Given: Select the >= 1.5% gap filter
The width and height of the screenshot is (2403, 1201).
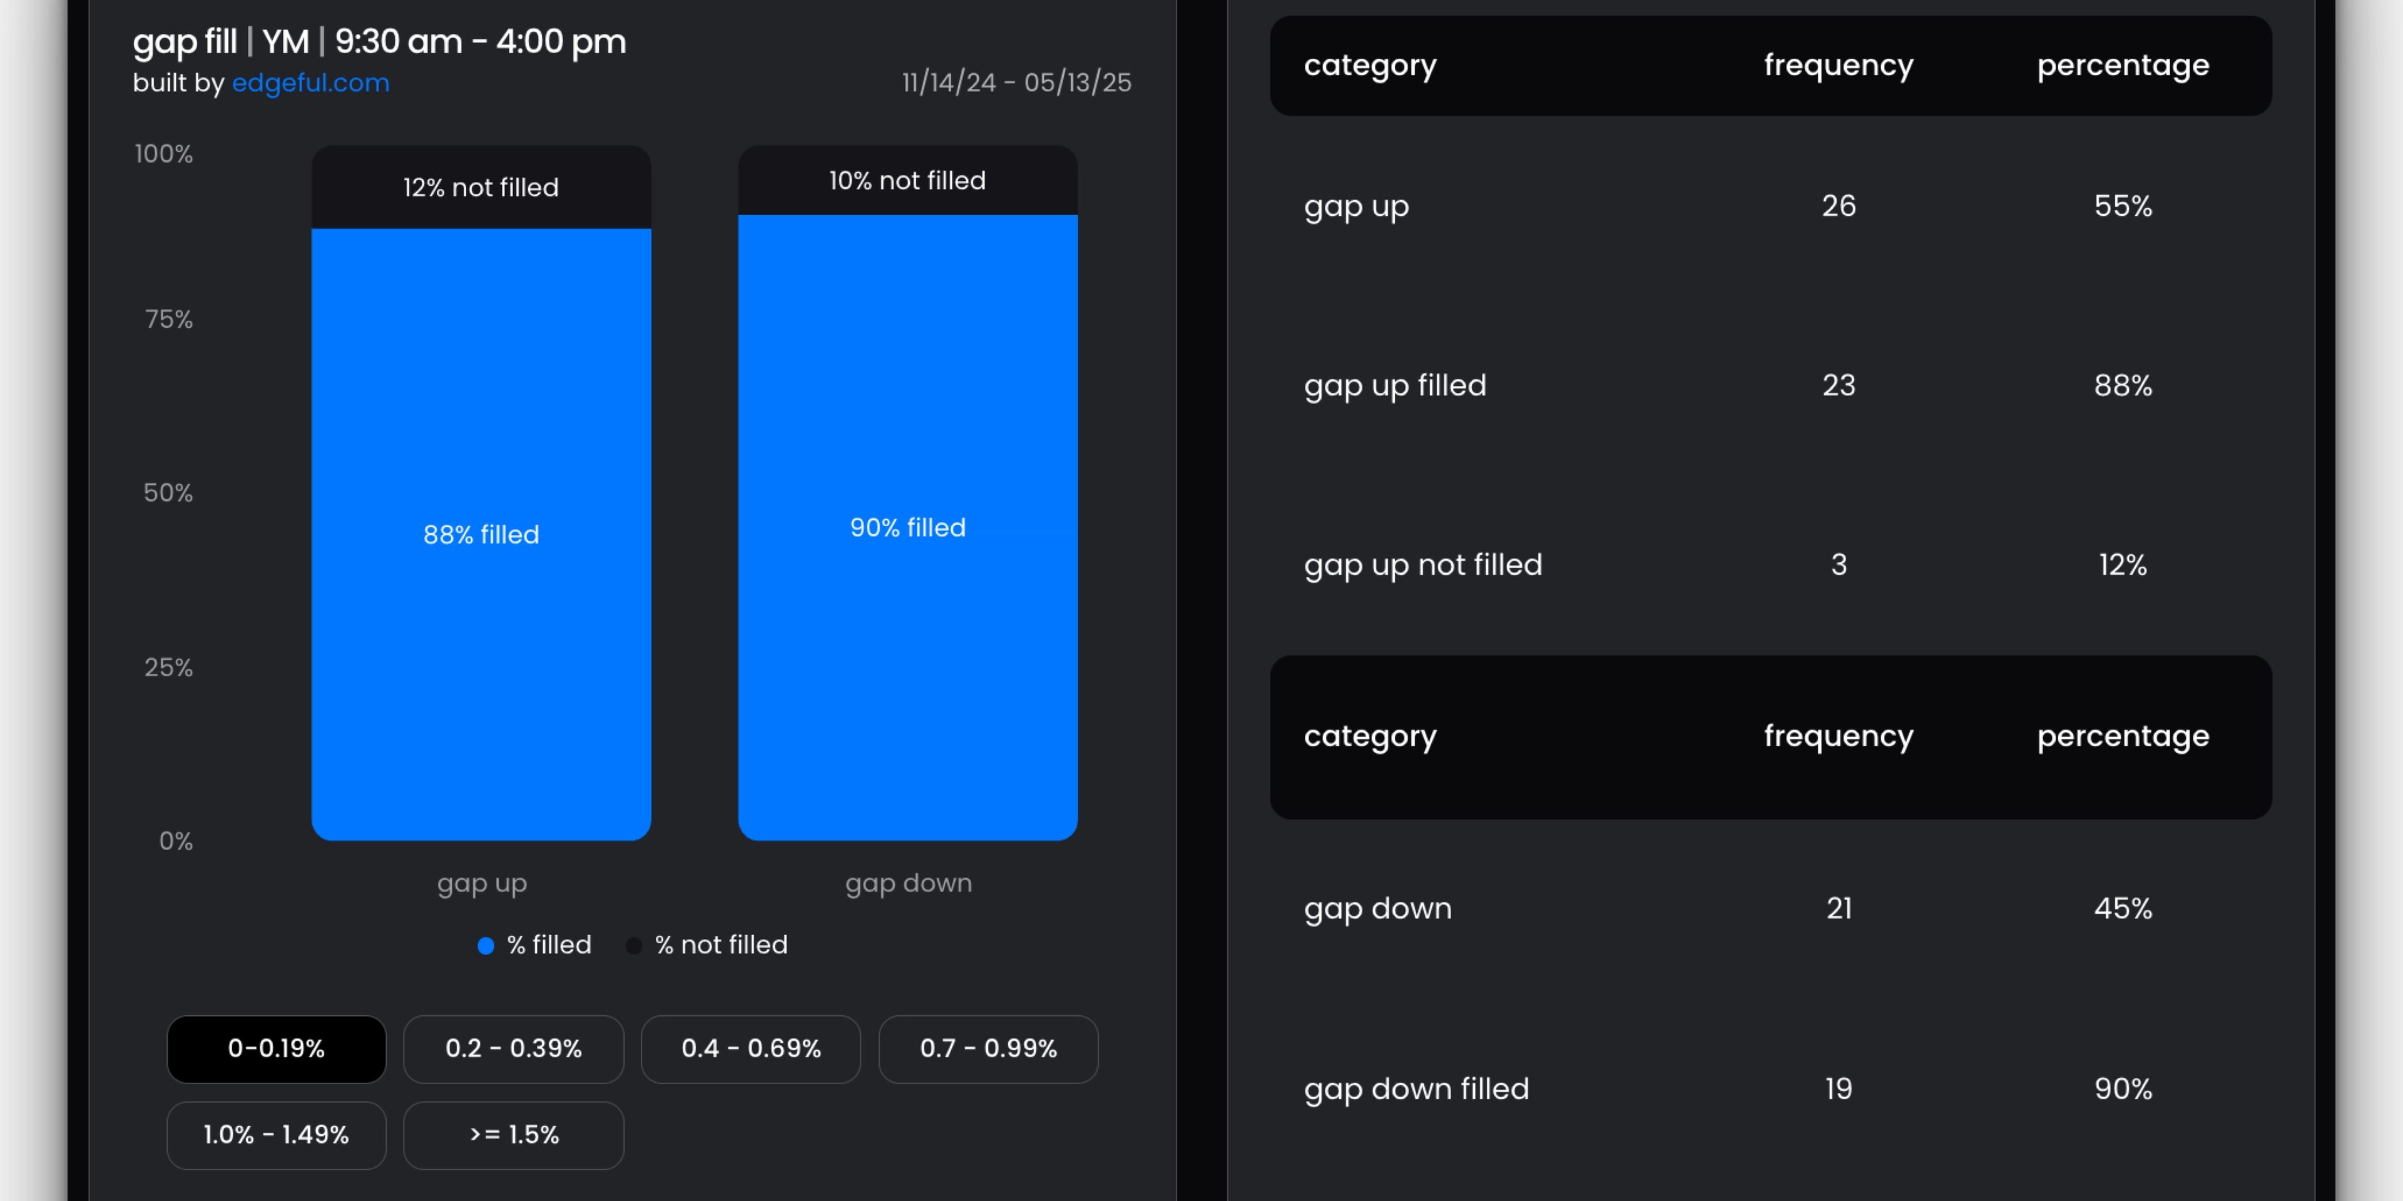Looking at the screenshot, I should click(x=513, y=1135).
